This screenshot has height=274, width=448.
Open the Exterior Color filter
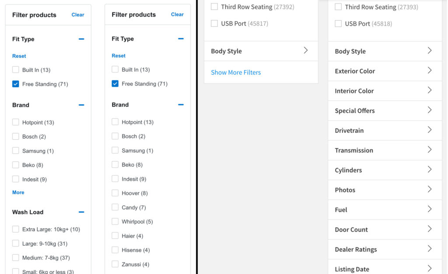coord(385,71)
